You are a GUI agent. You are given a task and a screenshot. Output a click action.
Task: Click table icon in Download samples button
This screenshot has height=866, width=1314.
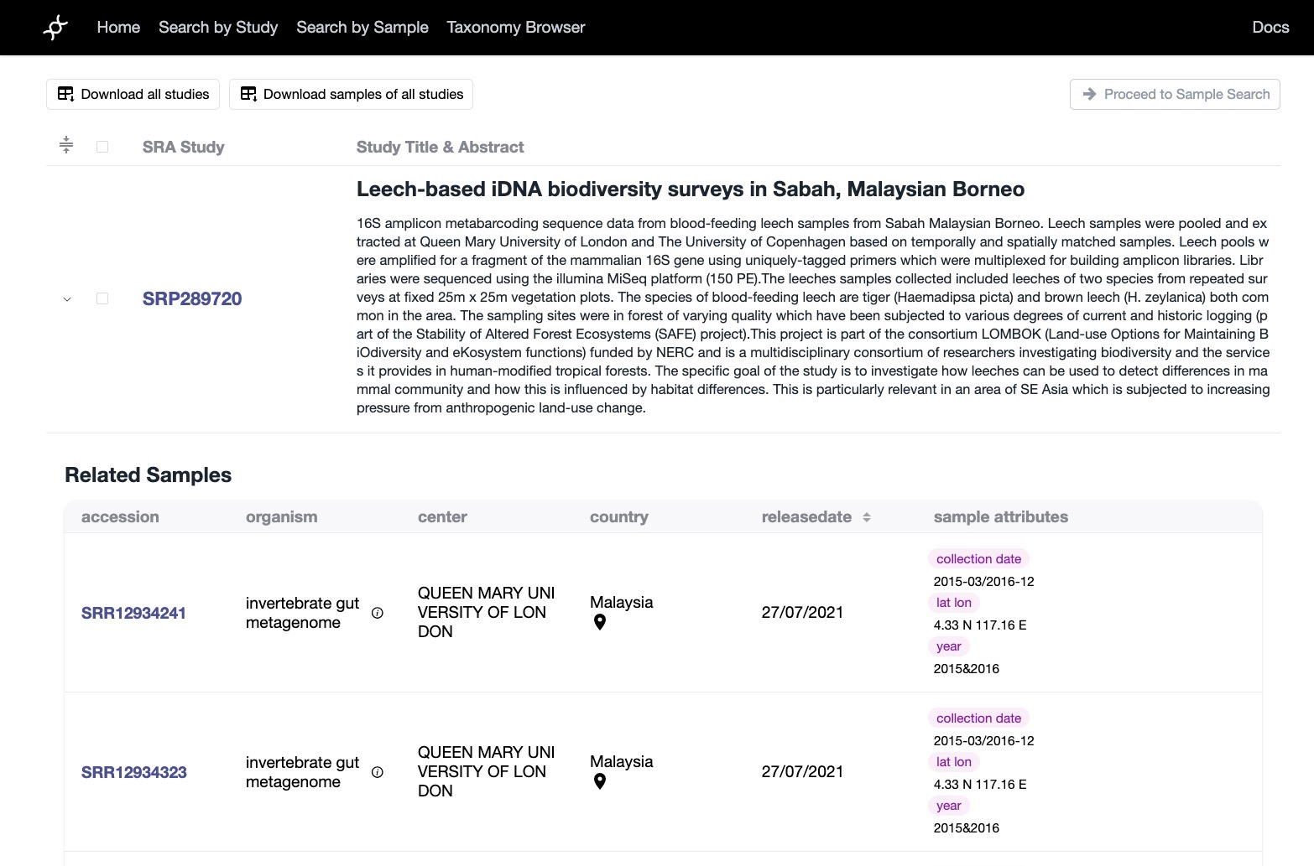(x=248, y=94)
